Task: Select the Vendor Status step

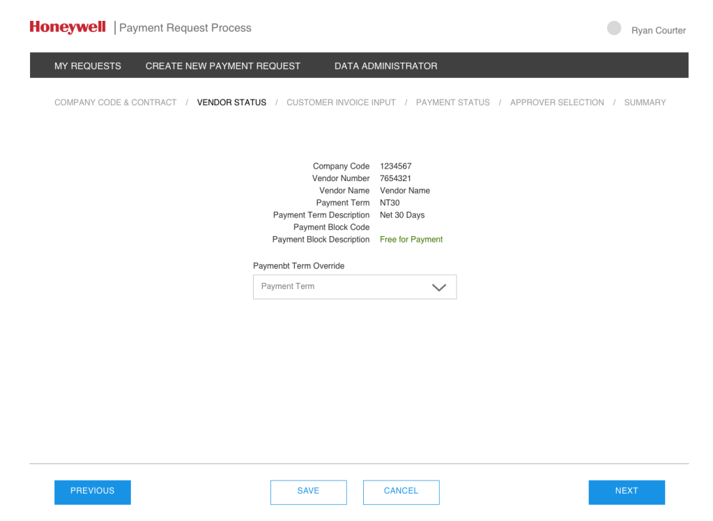Action: (231, 102)
